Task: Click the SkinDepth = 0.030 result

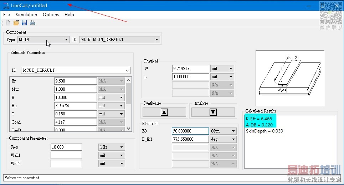Action: click(265, 131)
